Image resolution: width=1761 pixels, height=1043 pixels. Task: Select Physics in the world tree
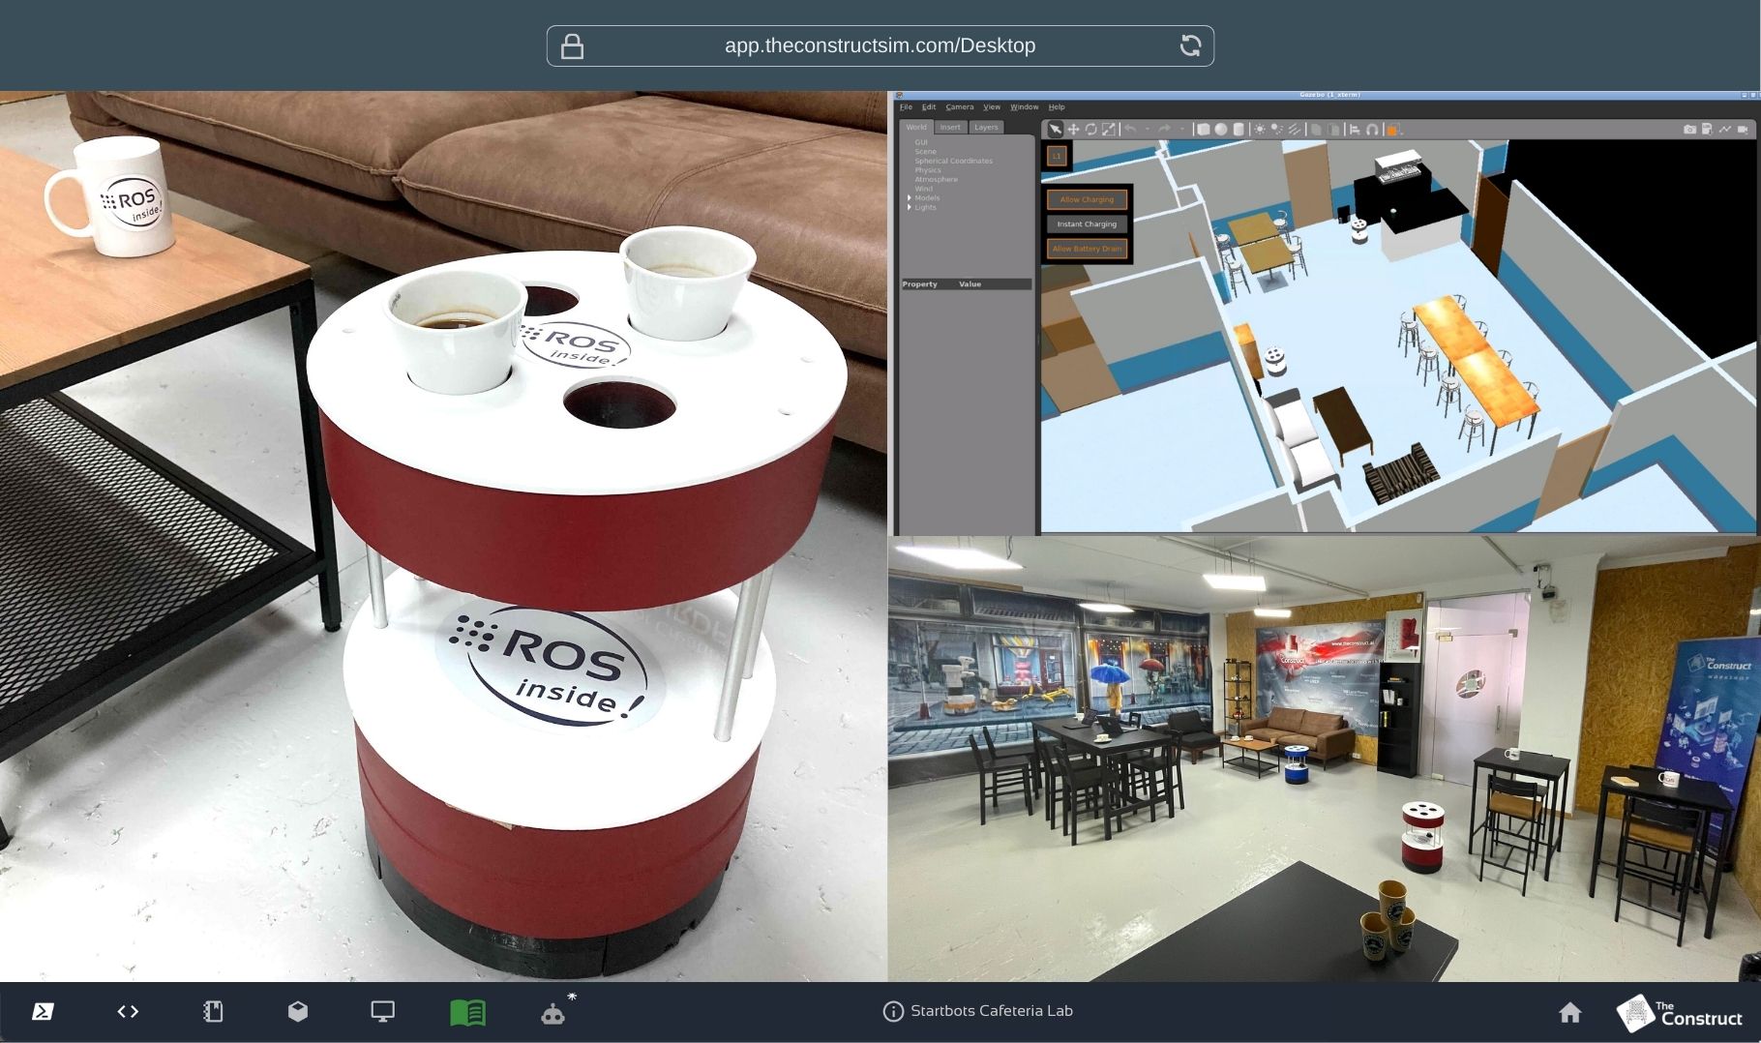[928, 170]
